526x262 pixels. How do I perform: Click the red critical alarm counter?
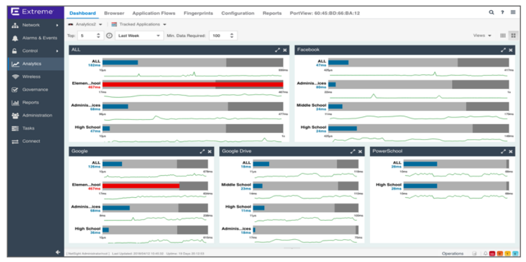coord(492,254)
